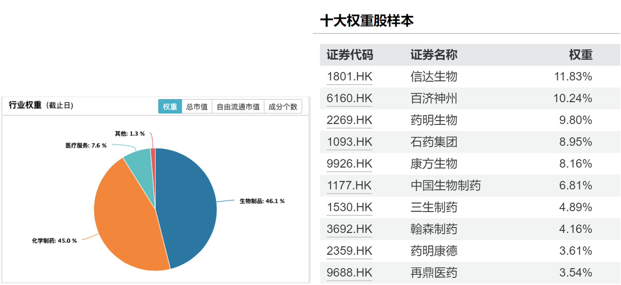621x285 pixels.
Task: Click the weight value 4.16%
Action: 576,229
